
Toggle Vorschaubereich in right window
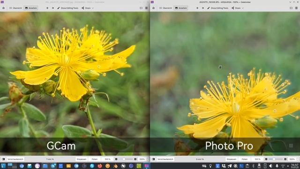pos(165,159)
